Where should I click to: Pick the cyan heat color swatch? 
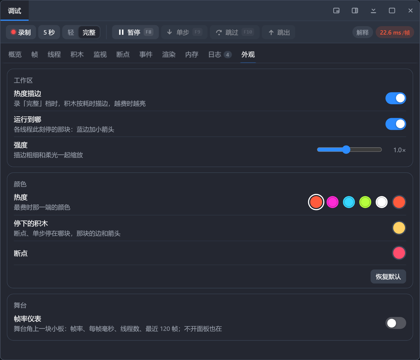[x=349, y=202]
